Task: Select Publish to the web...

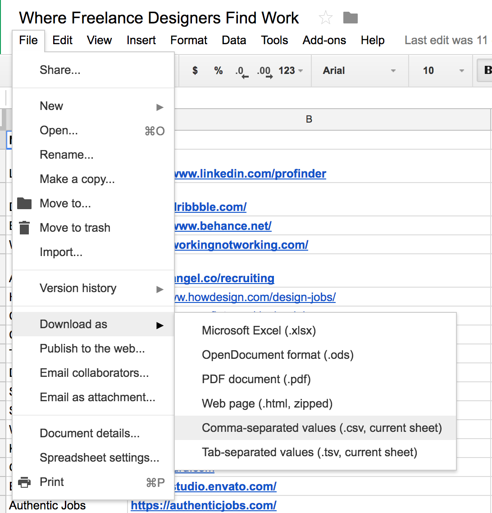Action: 93,348
